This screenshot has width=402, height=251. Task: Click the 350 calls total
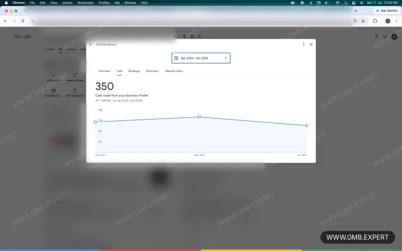(105, 86)
